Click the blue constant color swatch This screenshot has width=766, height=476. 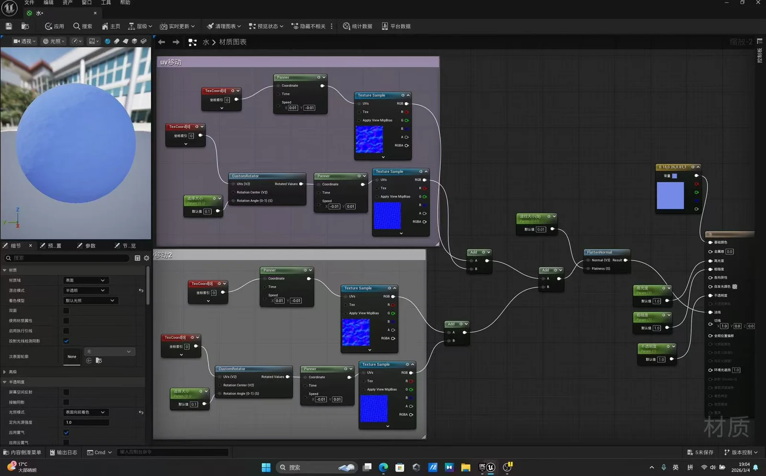[x=670, y=195]
